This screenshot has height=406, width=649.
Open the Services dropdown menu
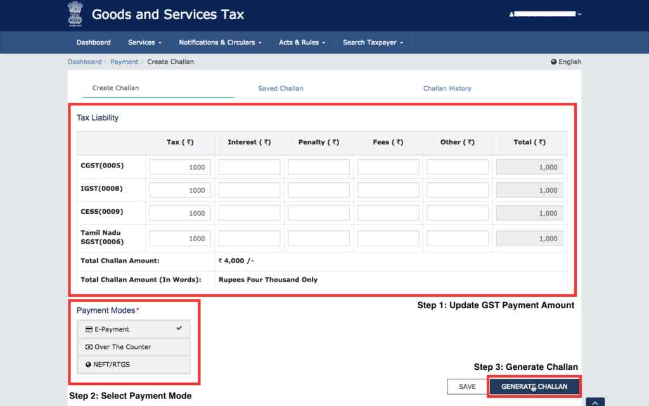(145, 43)
